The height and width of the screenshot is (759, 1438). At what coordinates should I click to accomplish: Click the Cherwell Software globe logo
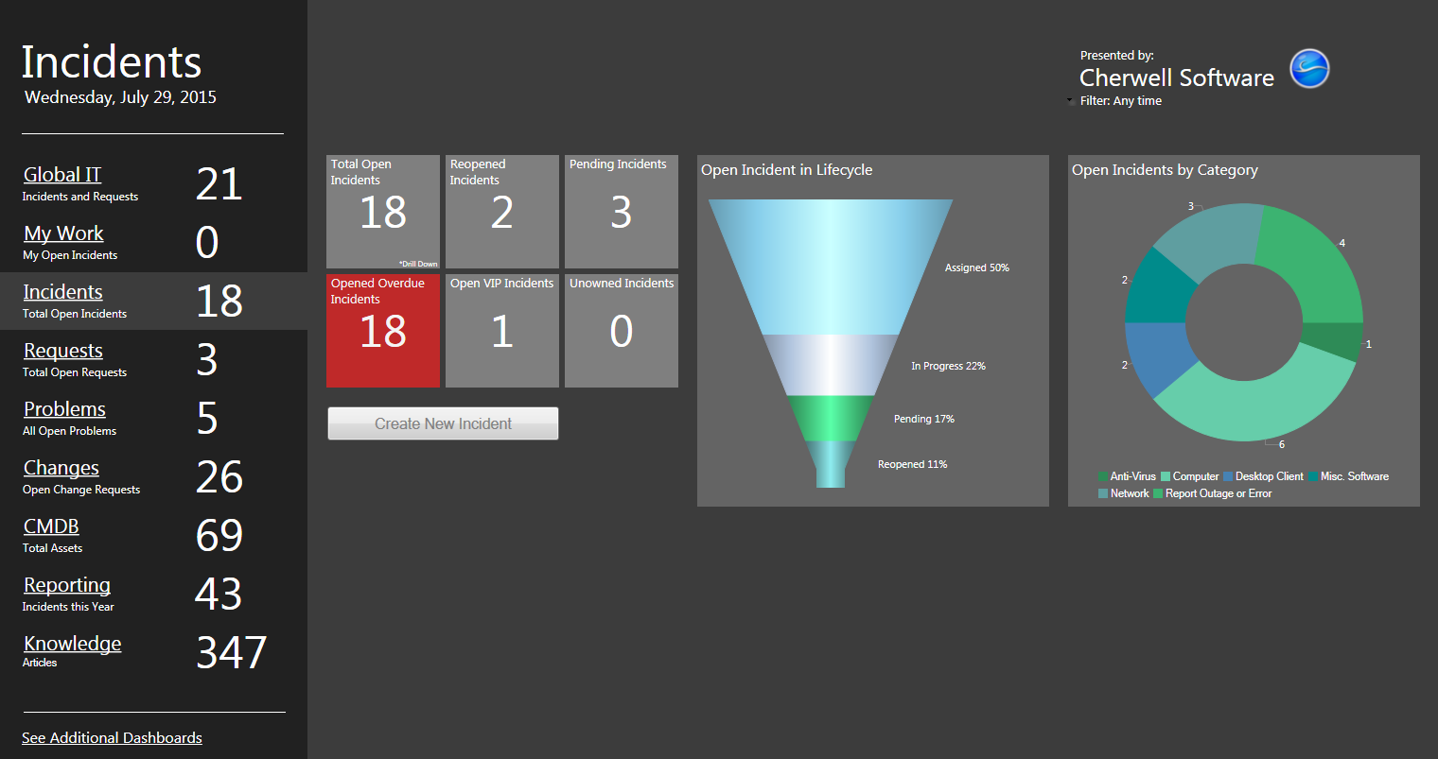(x=1310, y=69)
